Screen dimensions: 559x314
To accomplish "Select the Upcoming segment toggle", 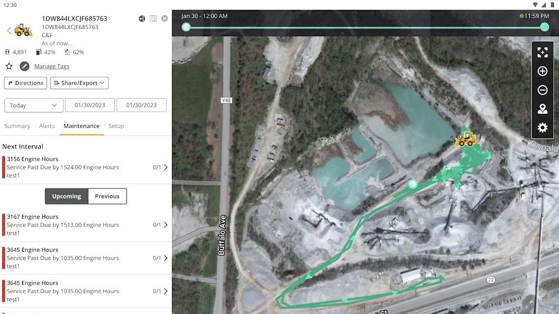I will tap(67, 196).
